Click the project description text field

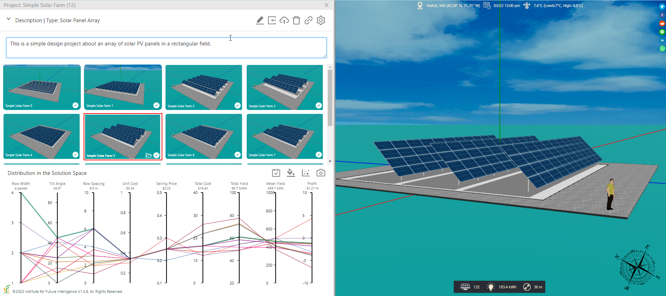click(x=166, y=48)
